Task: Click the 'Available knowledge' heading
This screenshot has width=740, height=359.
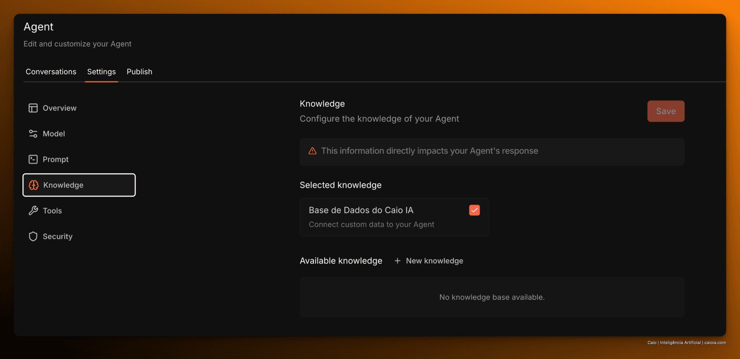Action: coord(341,261)
